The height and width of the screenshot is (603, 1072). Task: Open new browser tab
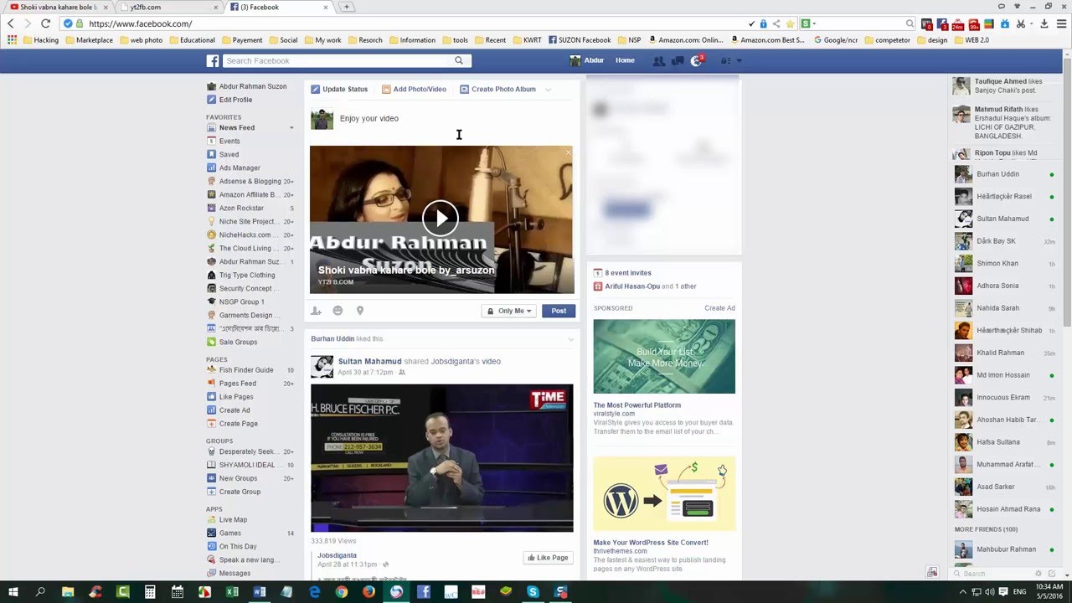tap(346, 7)
